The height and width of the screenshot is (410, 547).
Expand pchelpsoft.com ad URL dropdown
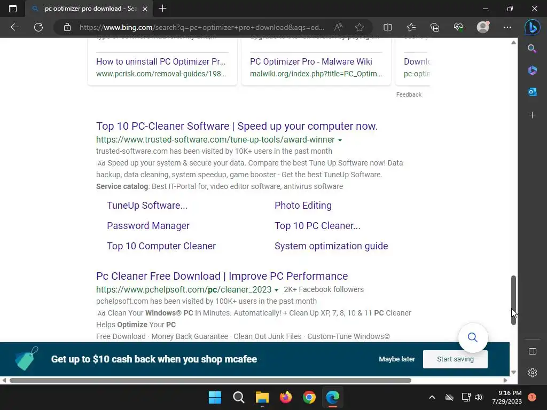276,290
